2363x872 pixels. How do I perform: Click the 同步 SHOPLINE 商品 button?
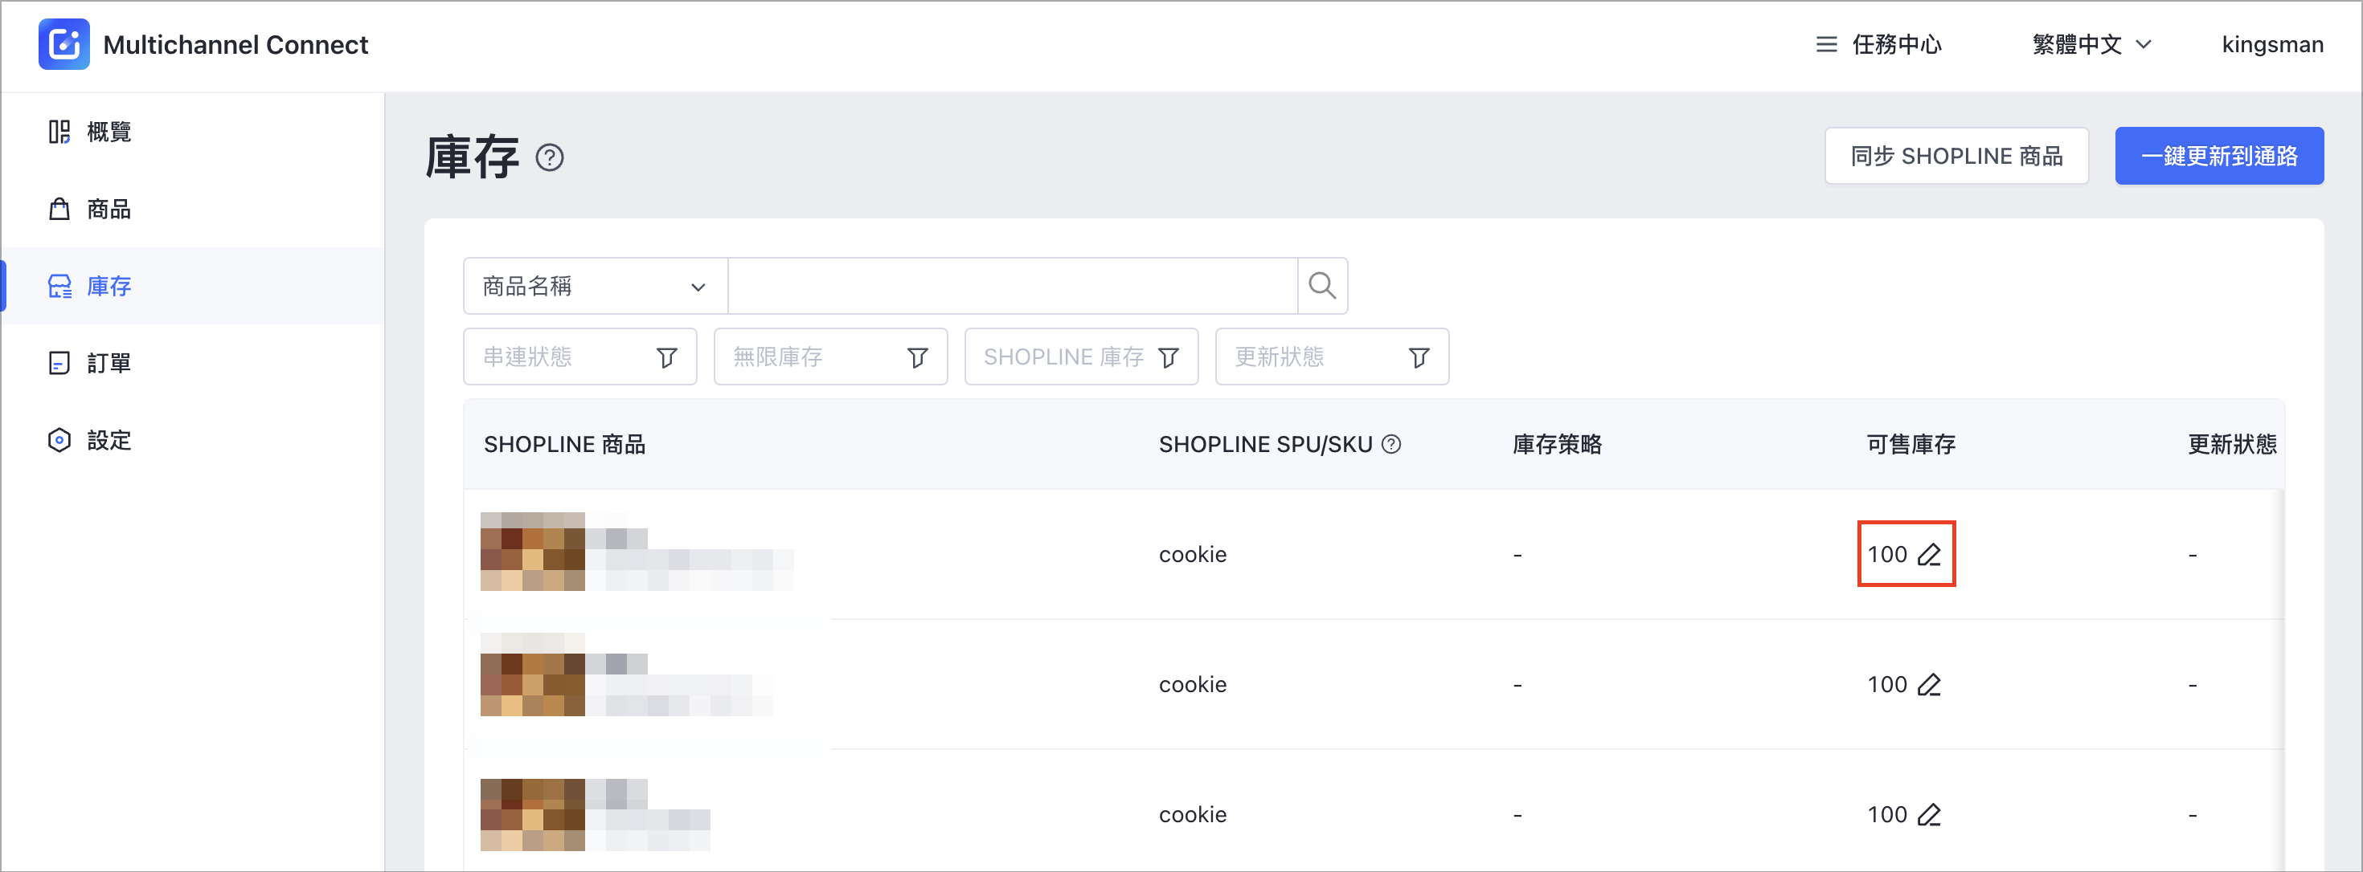[x=1956, y=156]
